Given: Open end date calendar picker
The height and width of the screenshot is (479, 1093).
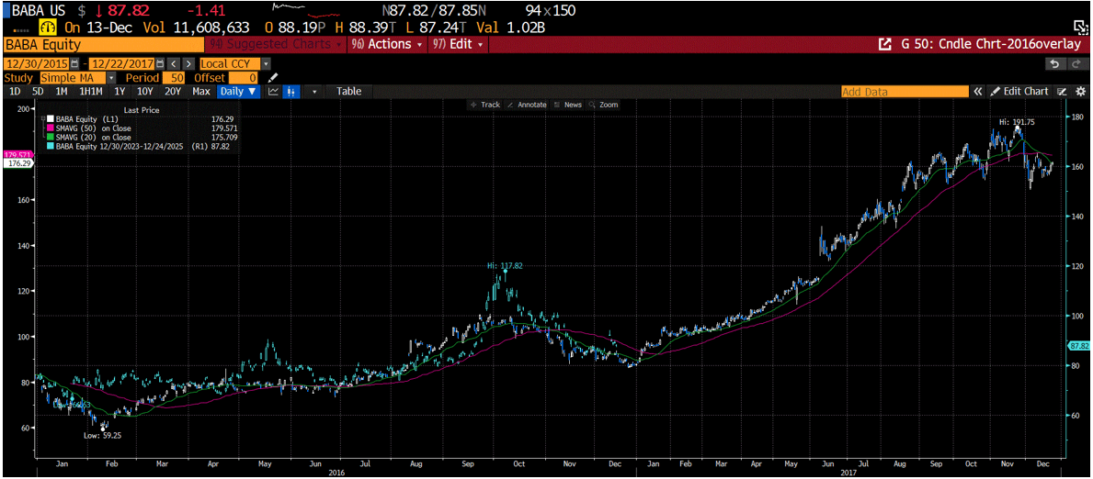Looking at the screenshot, I should (x=160, y=63).
